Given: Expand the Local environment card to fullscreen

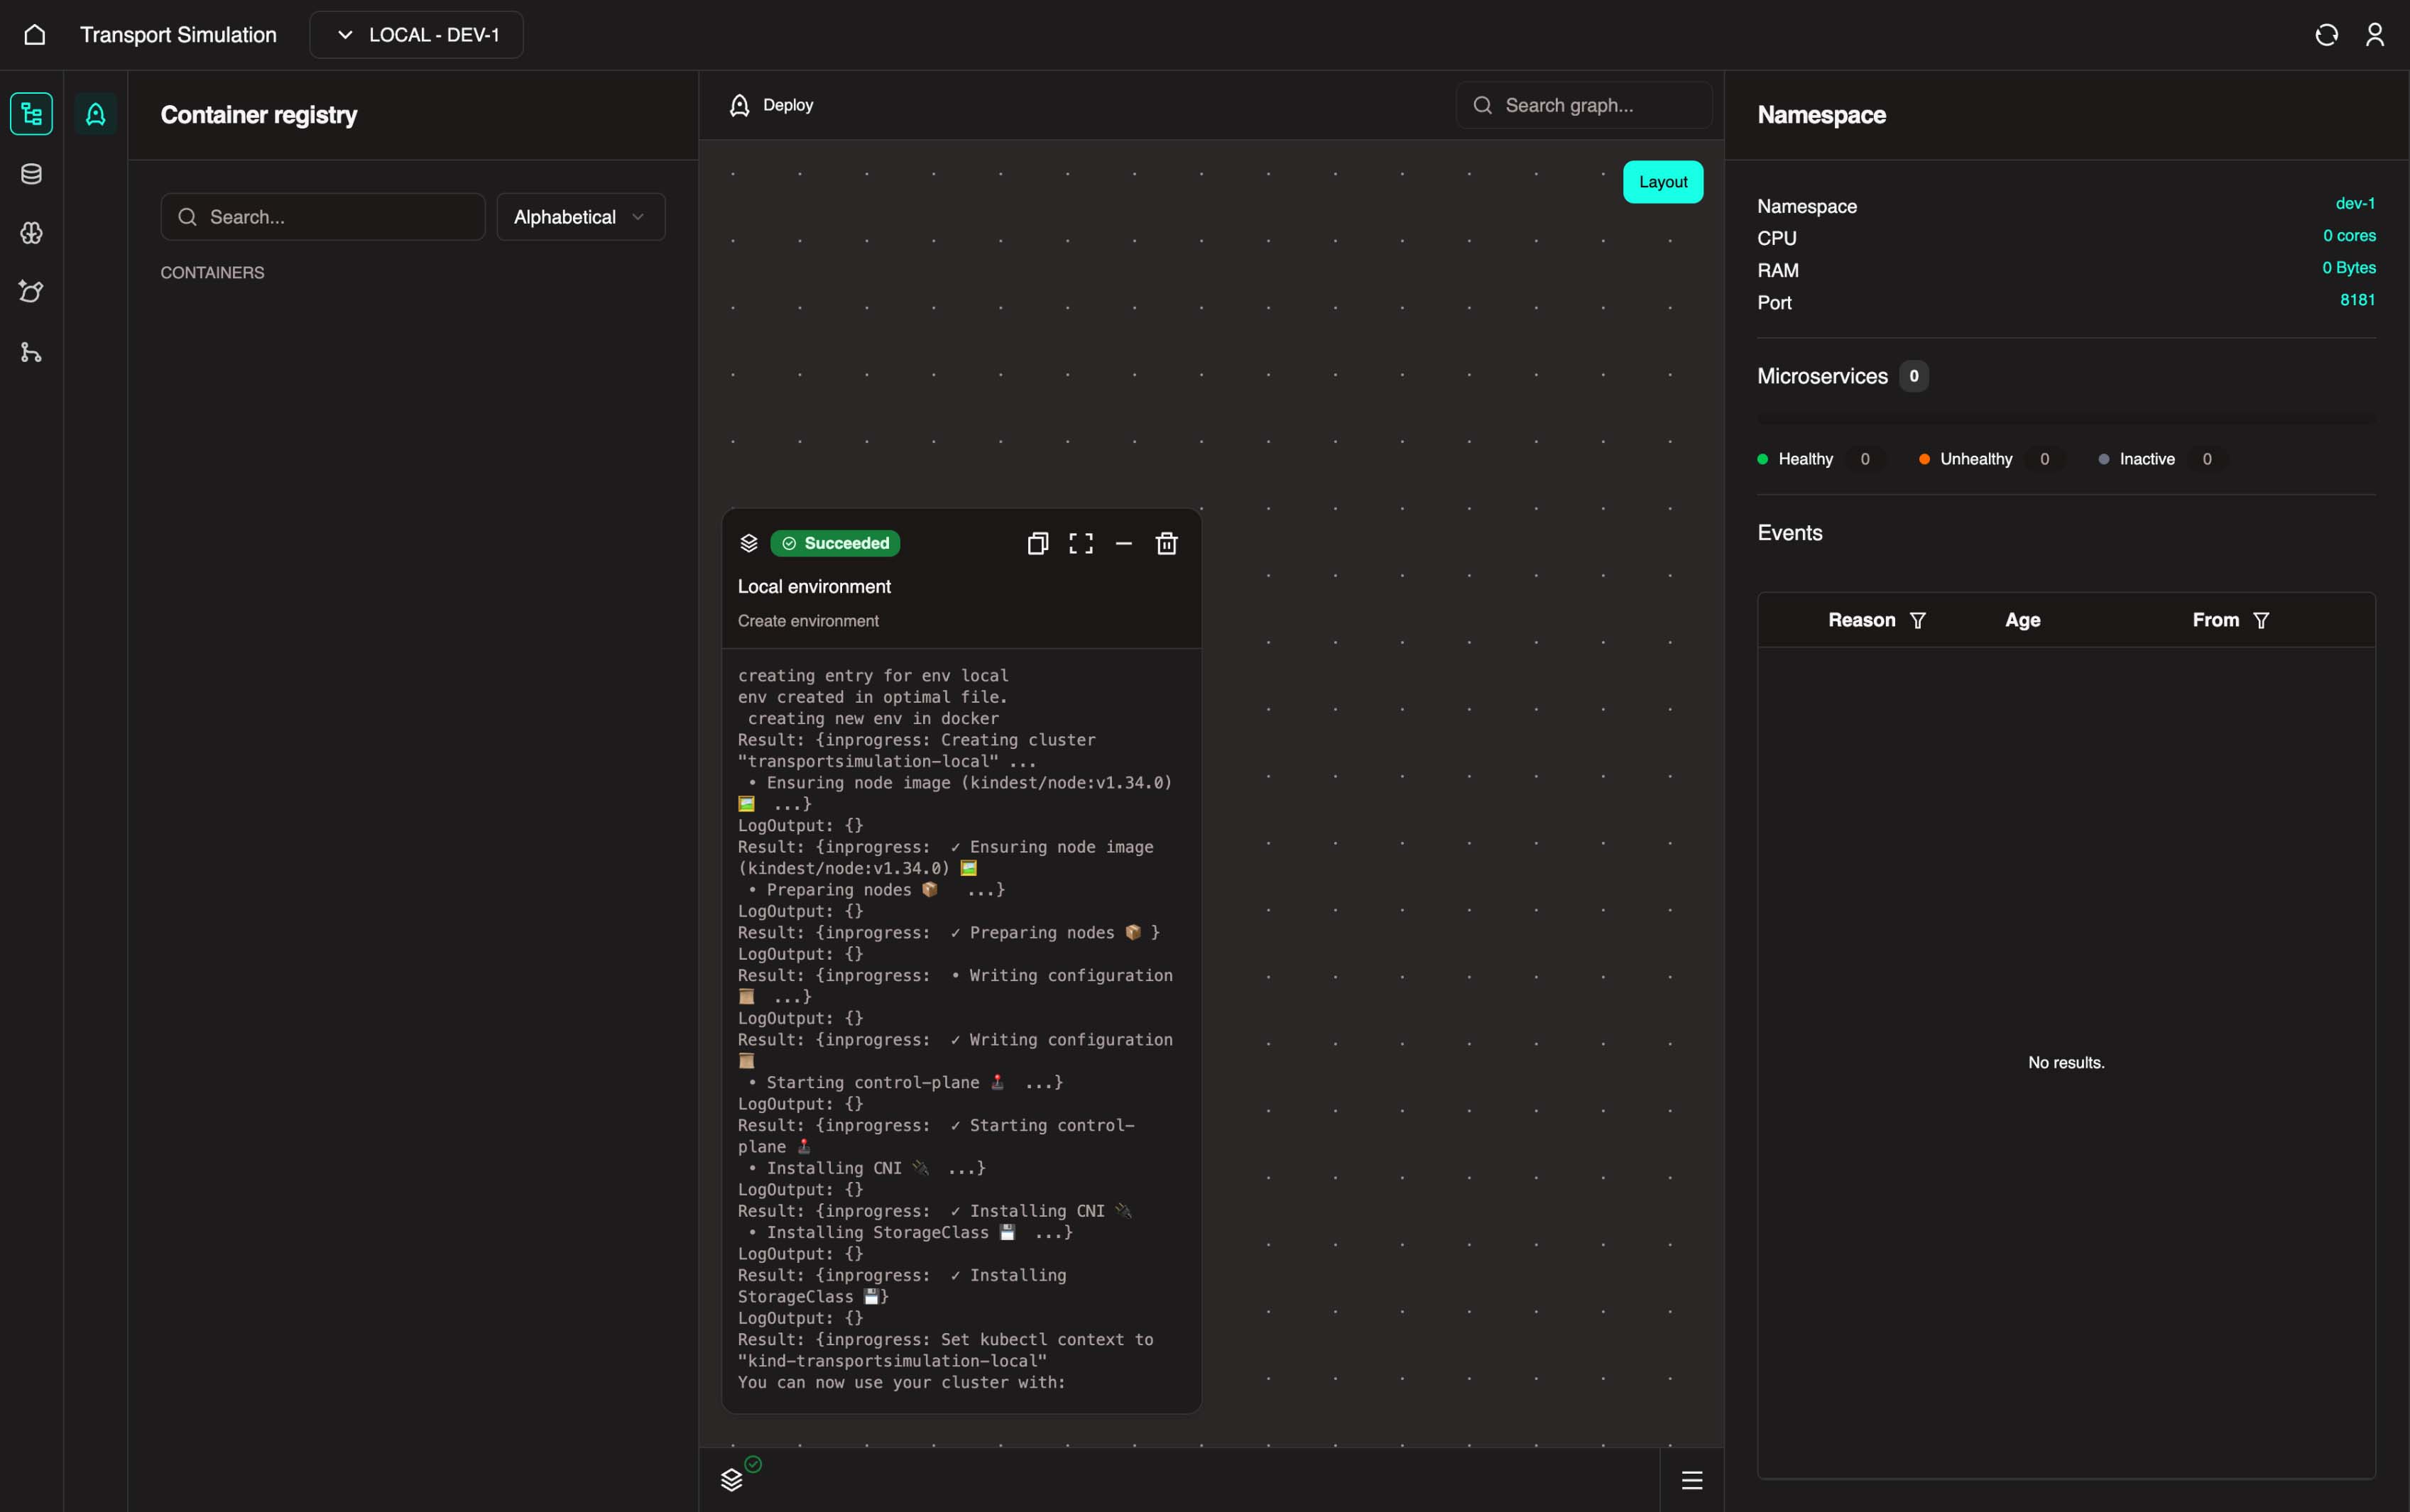Looking at the screenshot, I should [x=1081, y=543].
